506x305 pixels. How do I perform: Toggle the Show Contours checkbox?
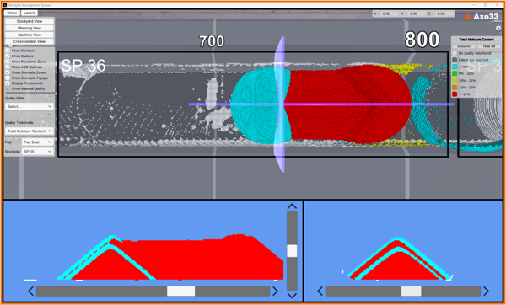point(8,51)
